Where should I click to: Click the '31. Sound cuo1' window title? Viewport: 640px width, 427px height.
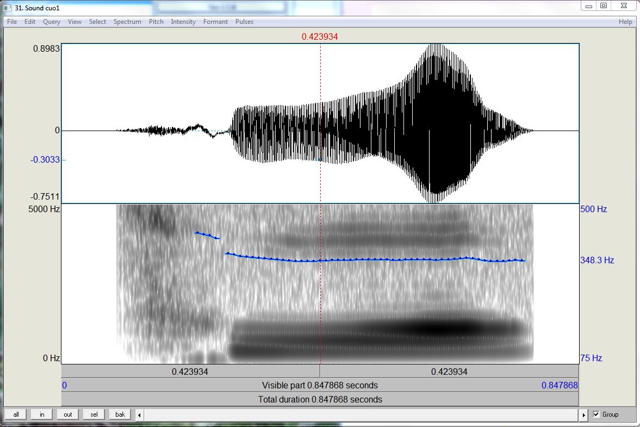pyautogui.click(x=37, y=8)
